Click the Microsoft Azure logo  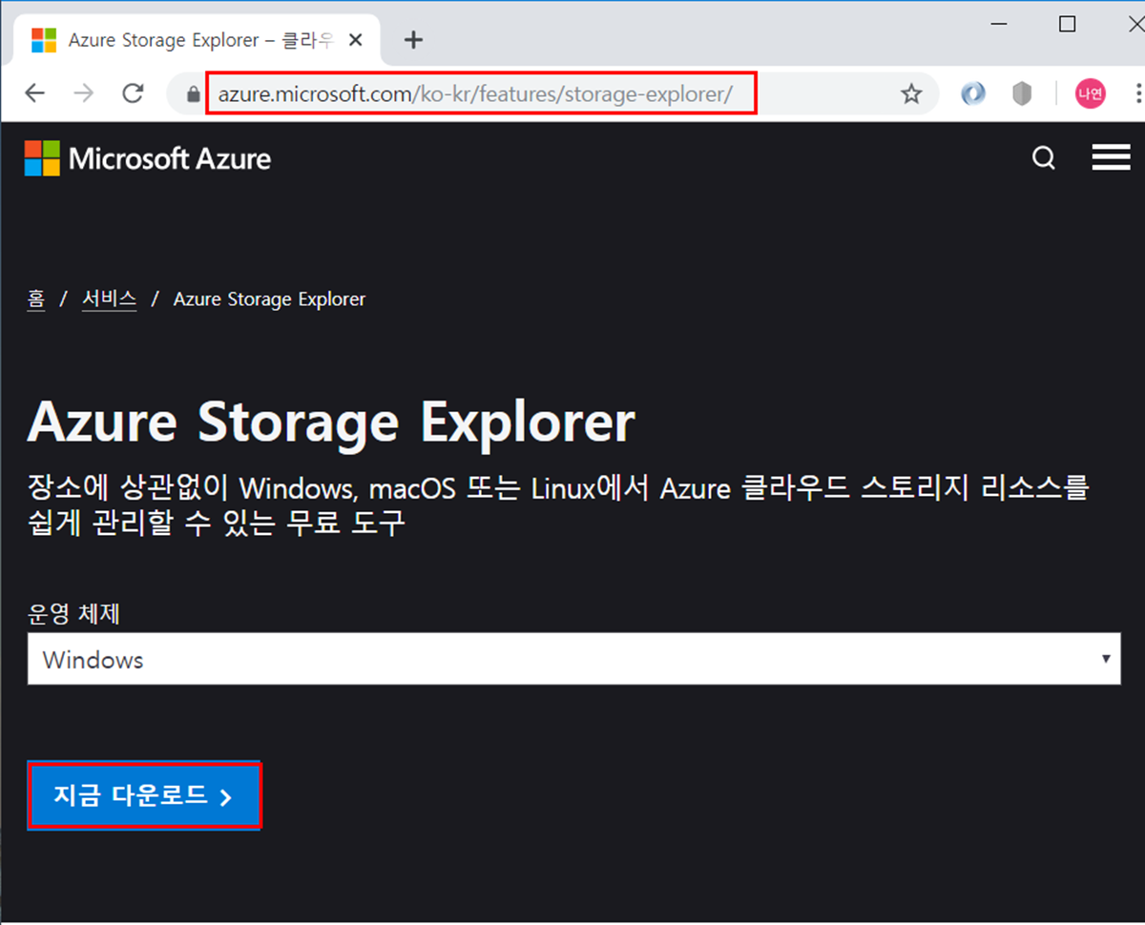click(148, 158)
